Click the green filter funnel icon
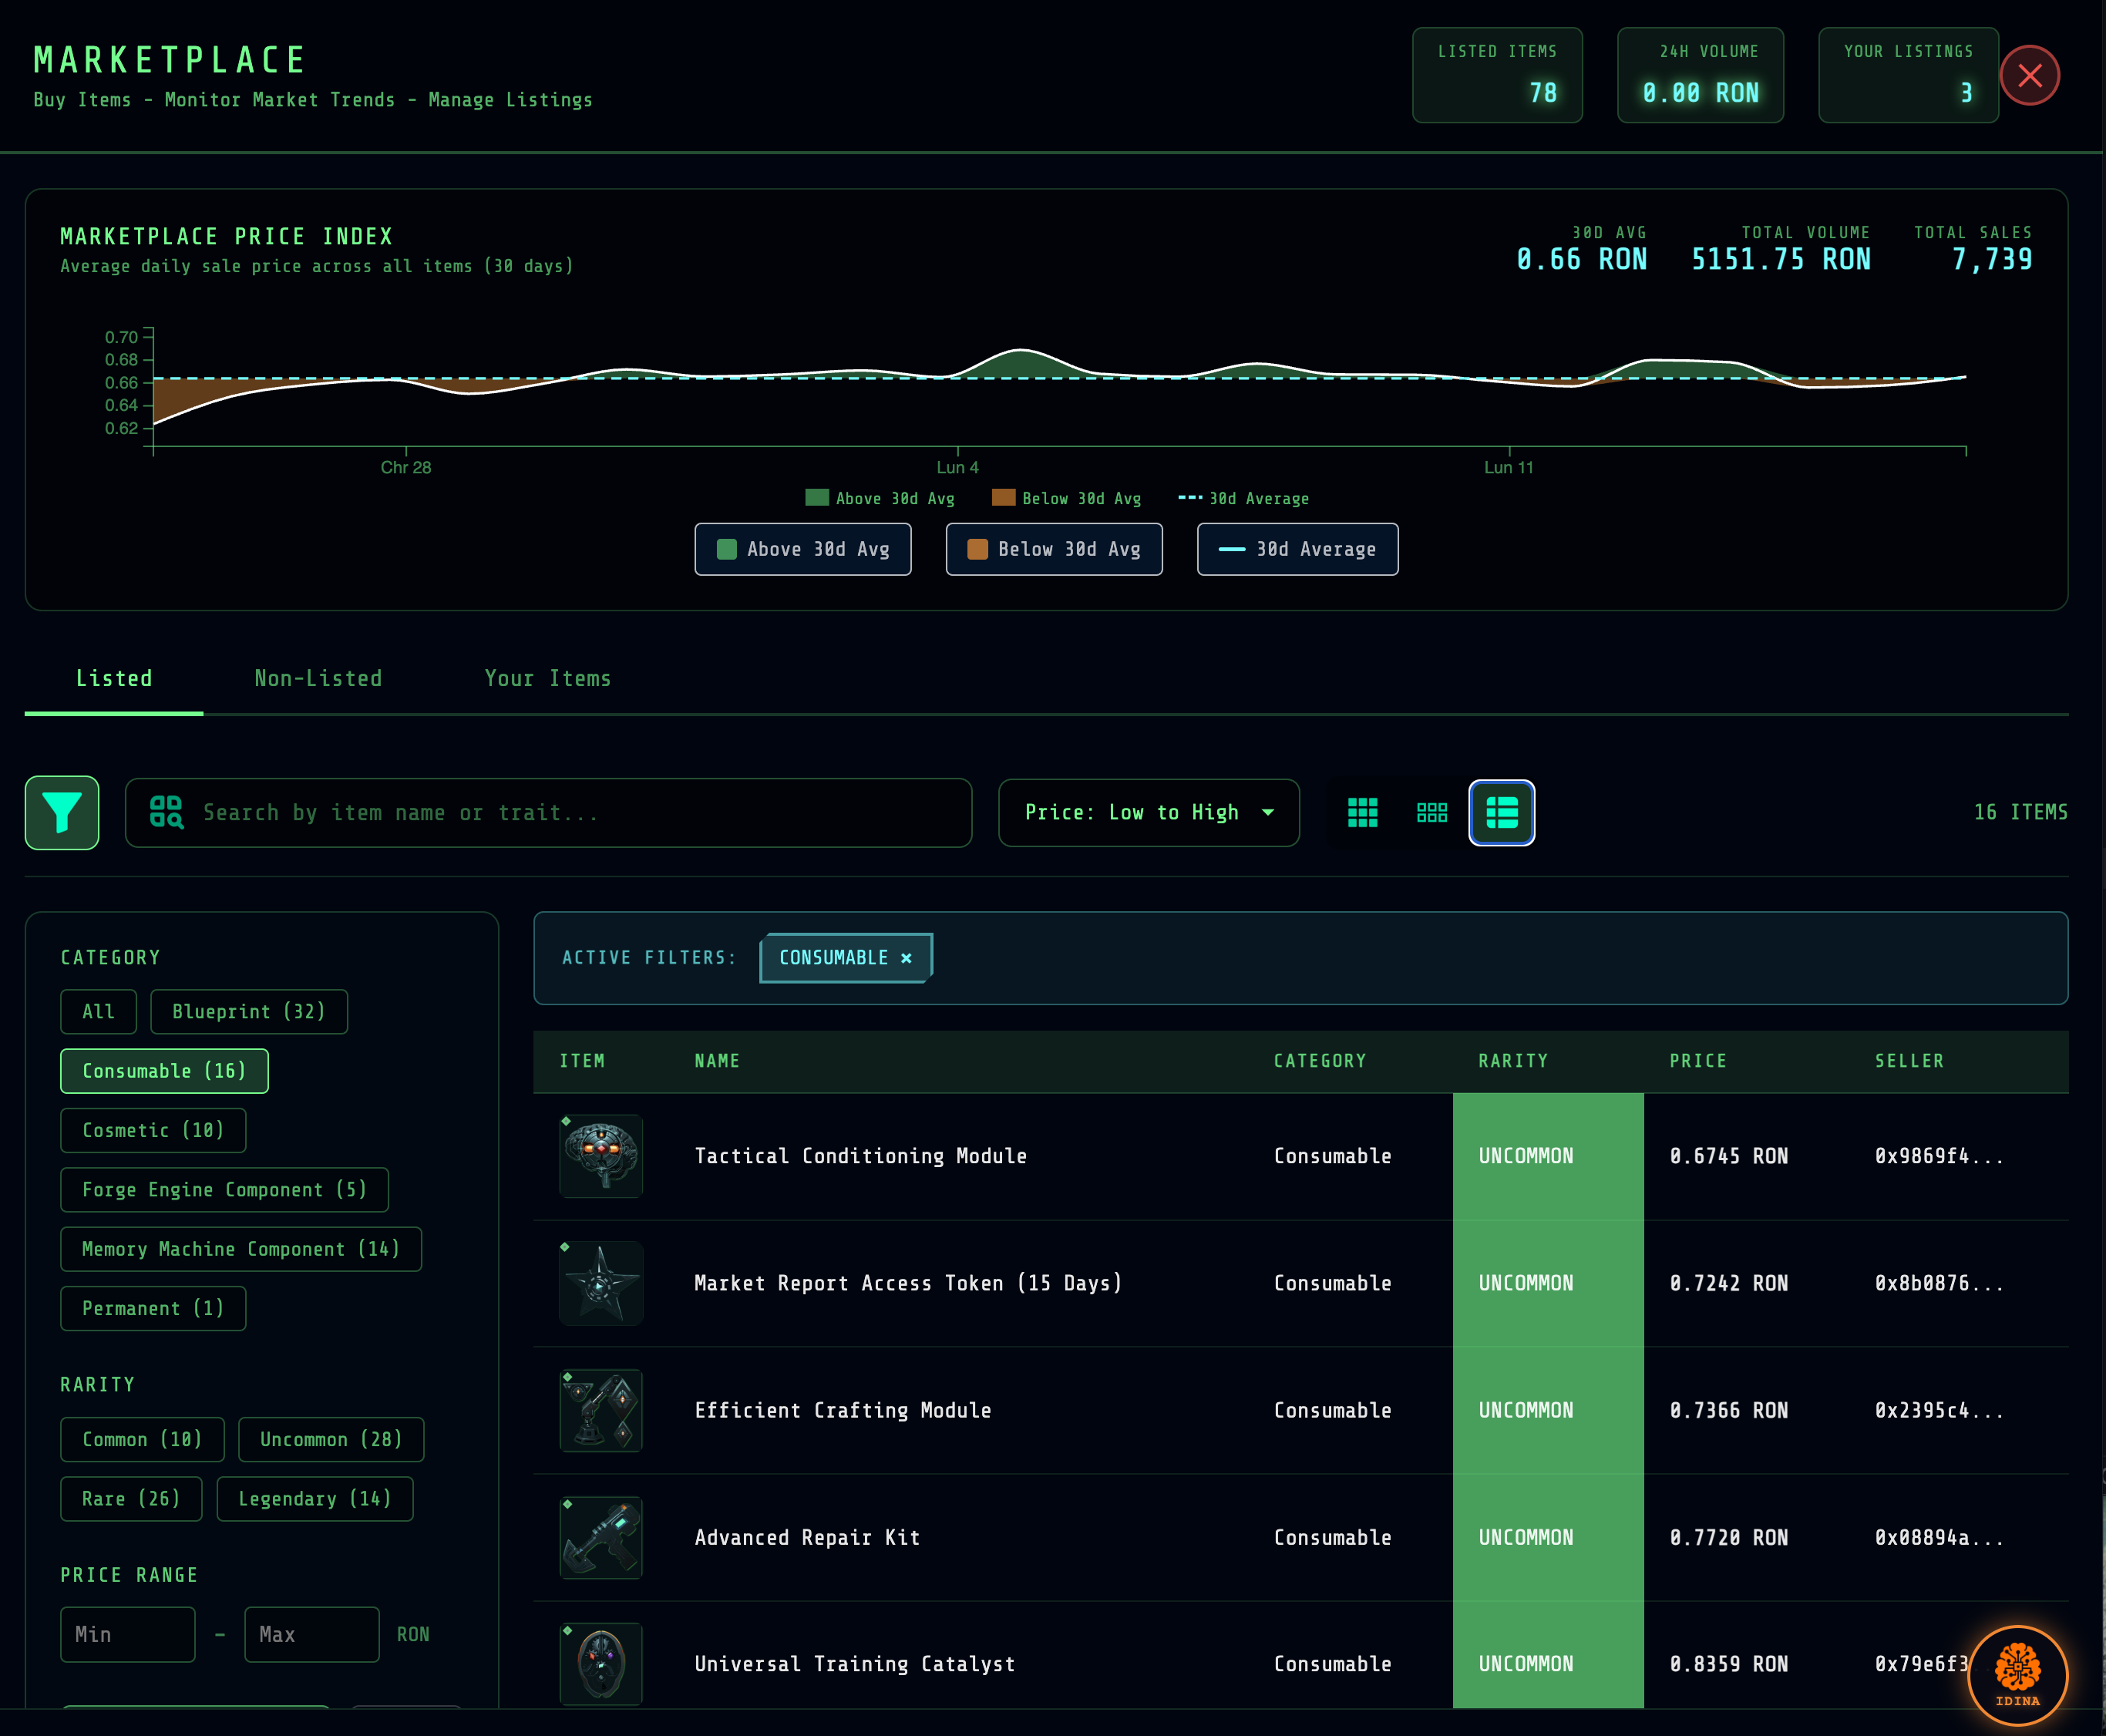The image size is (2106, 1736). pos(62,812)
